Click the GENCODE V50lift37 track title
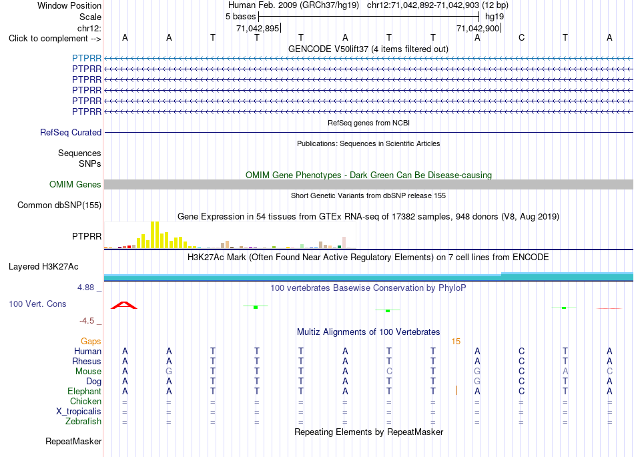 tap(368, 49)
